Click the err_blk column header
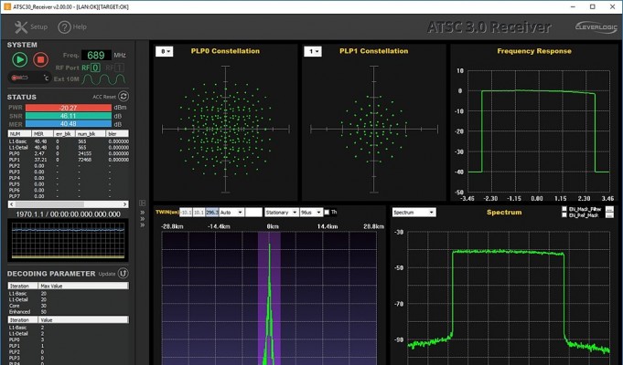 pyautogui.click(x=65, y=134)
